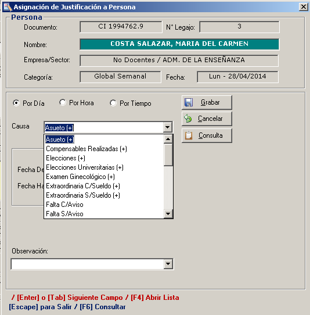
Task: Click the green arrow Cancelar icon
Action: click(x=188, y=119)
